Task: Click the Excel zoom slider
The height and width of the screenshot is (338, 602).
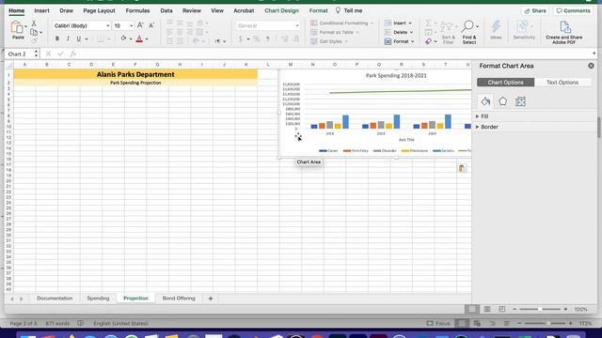Action: click(540, 309)
